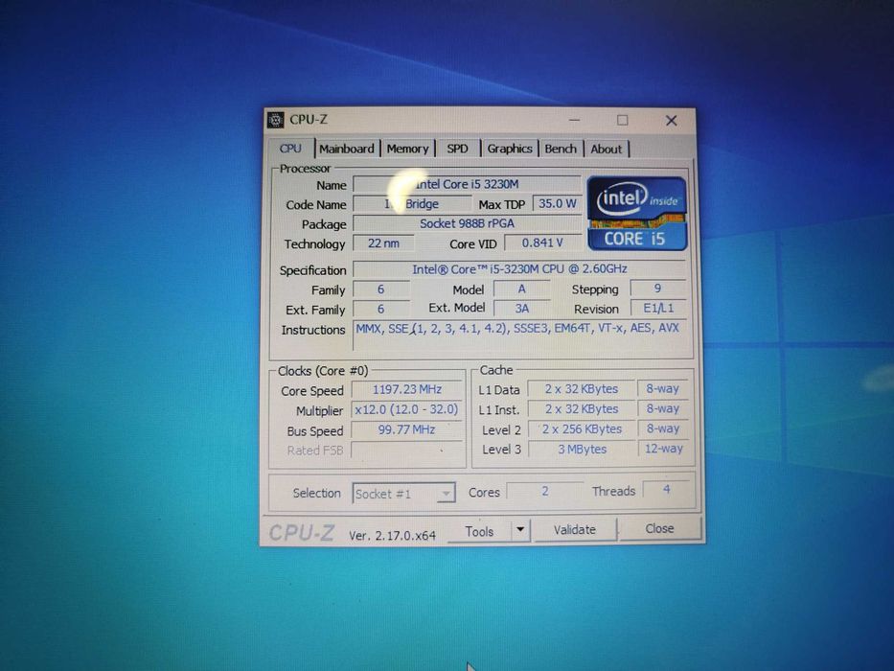
Task: Click the L1 Data 2 x 32 KBytes value
Action: [581, 389]
